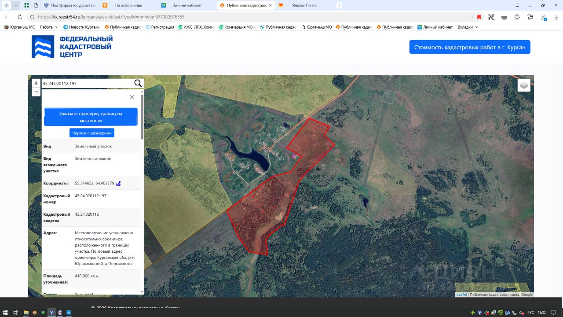Image resolution: width=563 pixels, height=317 pixels.
Task: Go back to previous page
Action: click(7, 17)
